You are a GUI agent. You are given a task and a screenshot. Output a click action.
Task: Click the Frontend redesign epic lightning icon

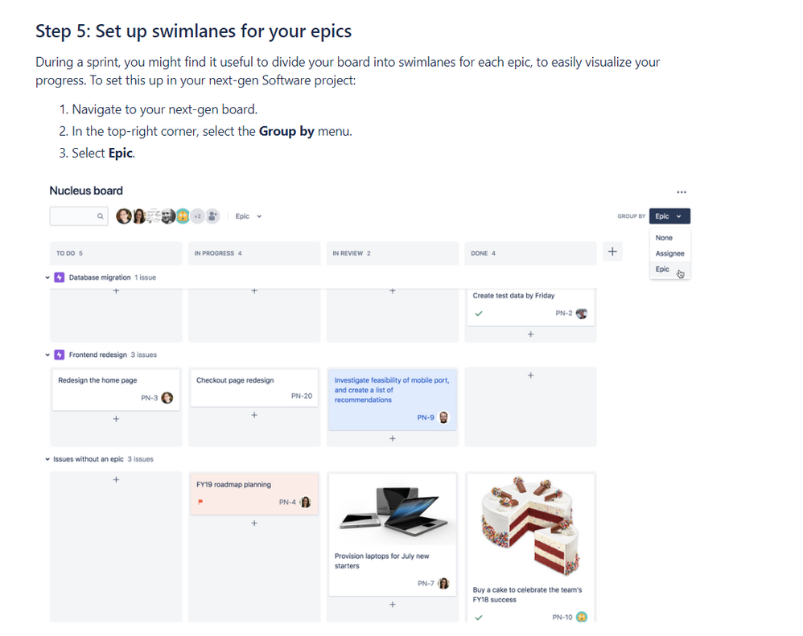[x=60, y=355]
